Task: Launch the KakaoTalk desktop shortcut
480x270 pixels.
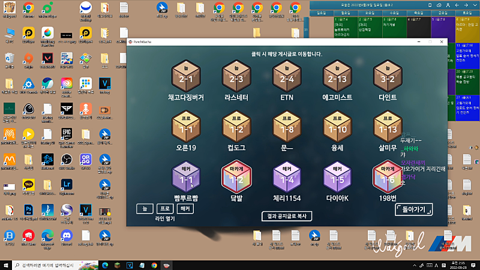Action: 28,187
